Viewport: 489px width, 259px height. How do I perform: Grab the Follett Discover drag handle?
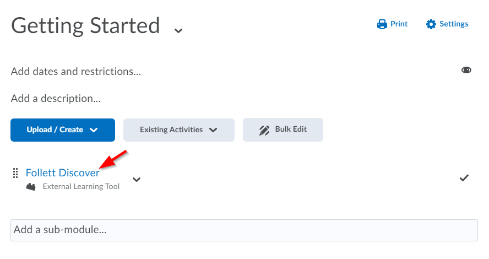coord(15,173)
